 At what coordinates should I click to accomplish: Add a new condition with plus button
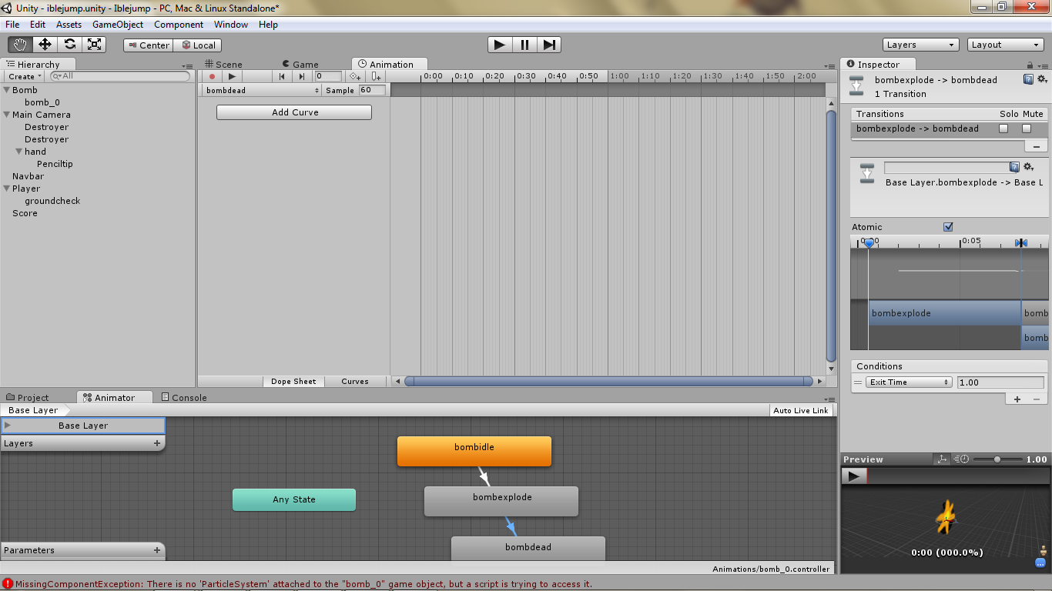(1017, 399)
